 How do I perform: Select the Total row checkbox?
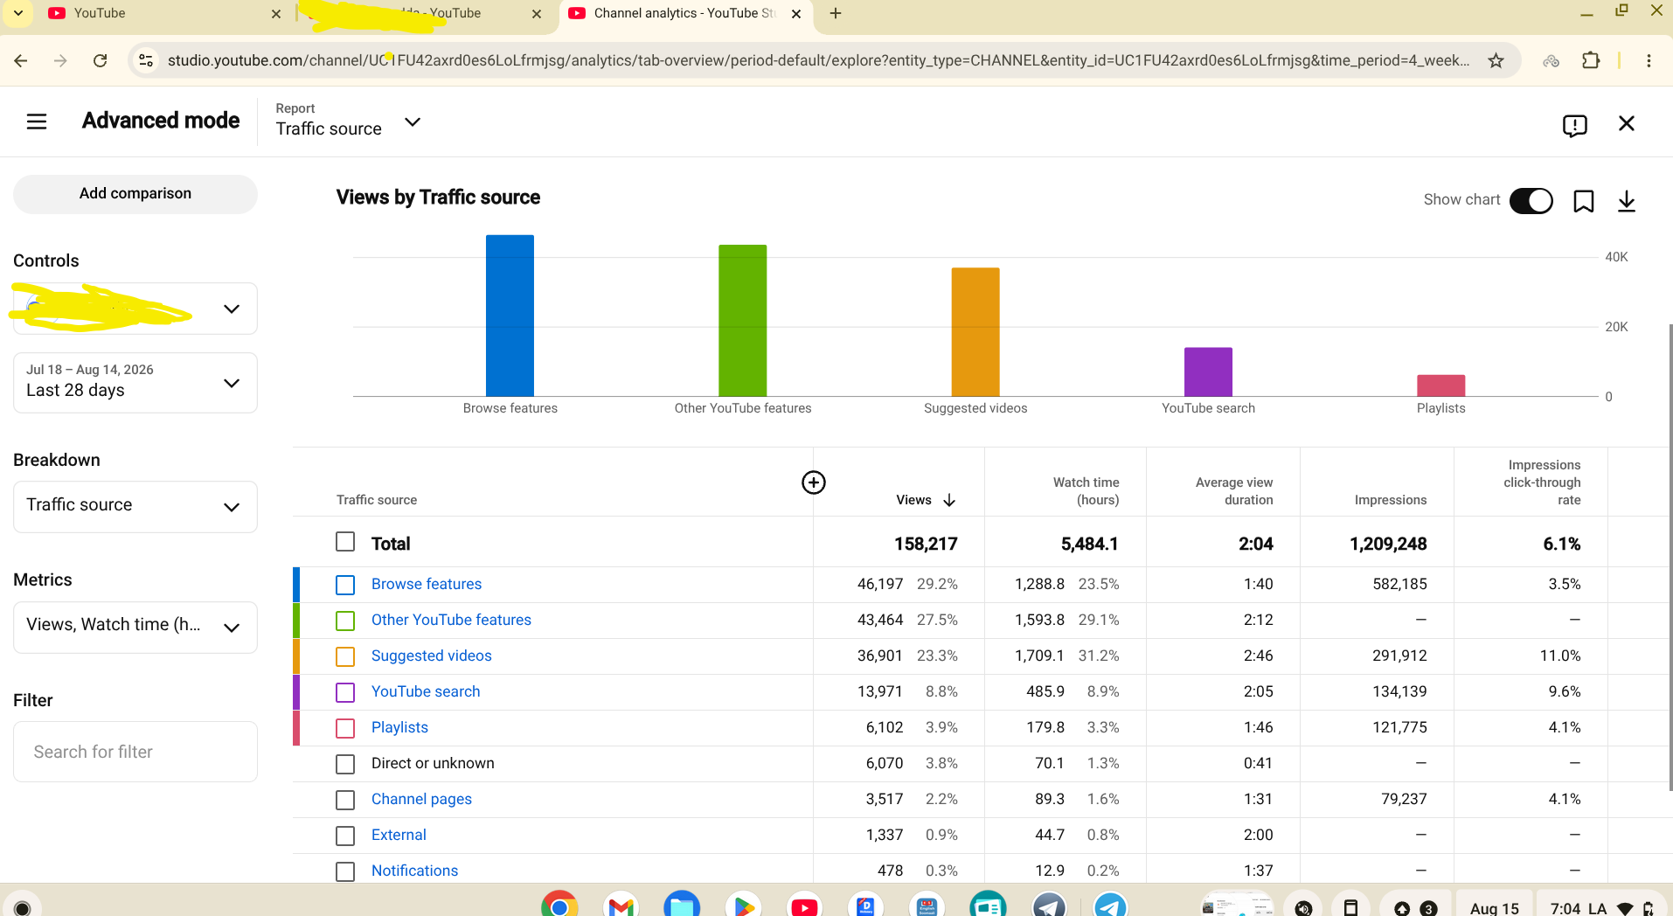tap(345, 542)
